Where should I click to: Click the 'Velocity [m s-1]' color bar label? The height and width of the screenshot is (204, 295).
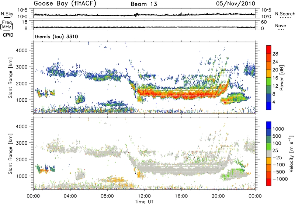(x=291, y=154)
